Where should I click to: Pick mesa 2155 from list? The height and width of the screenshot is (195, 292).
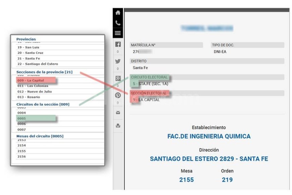click(22, 151)
